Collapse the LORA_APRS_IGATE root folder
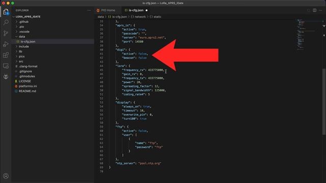This screenshot has width=326, height=183. click(x=28, y=17)
